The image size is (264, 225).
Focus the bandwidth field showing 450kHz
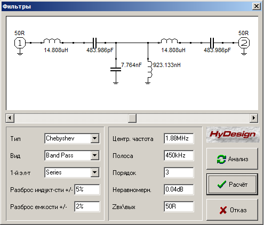coord(179,155)
